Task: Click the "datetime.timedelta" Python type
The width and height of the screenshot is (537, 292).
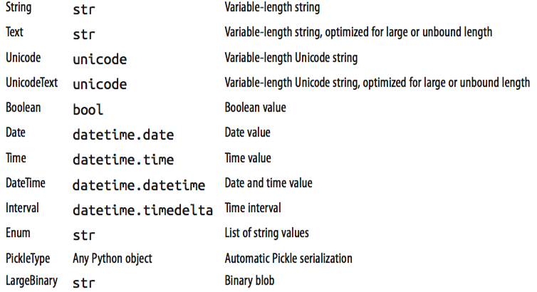Action: [142, 210]
